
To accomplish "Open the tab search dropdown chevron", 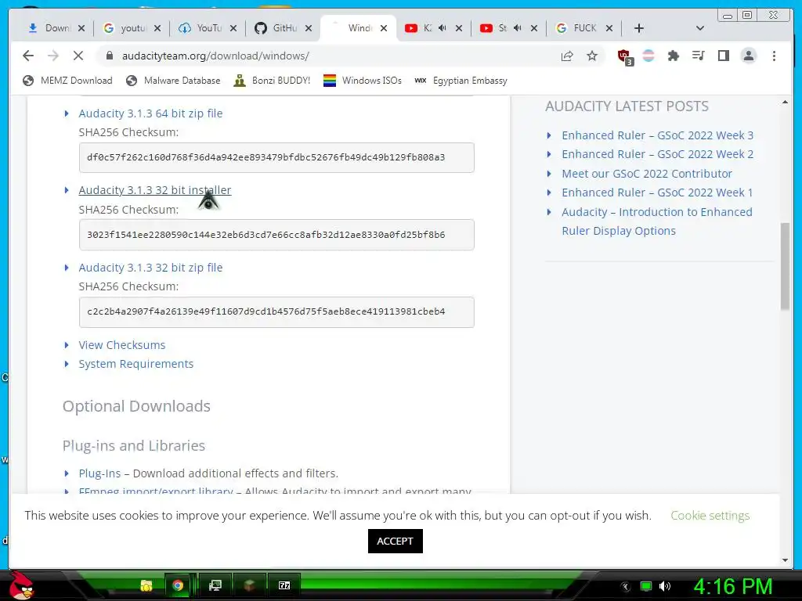I will click(x=700, y=28).
